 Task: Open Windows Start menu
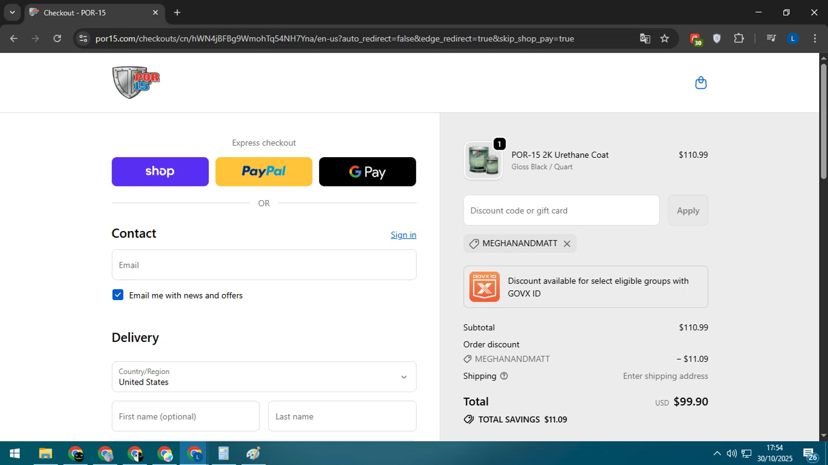click(15, 453)
